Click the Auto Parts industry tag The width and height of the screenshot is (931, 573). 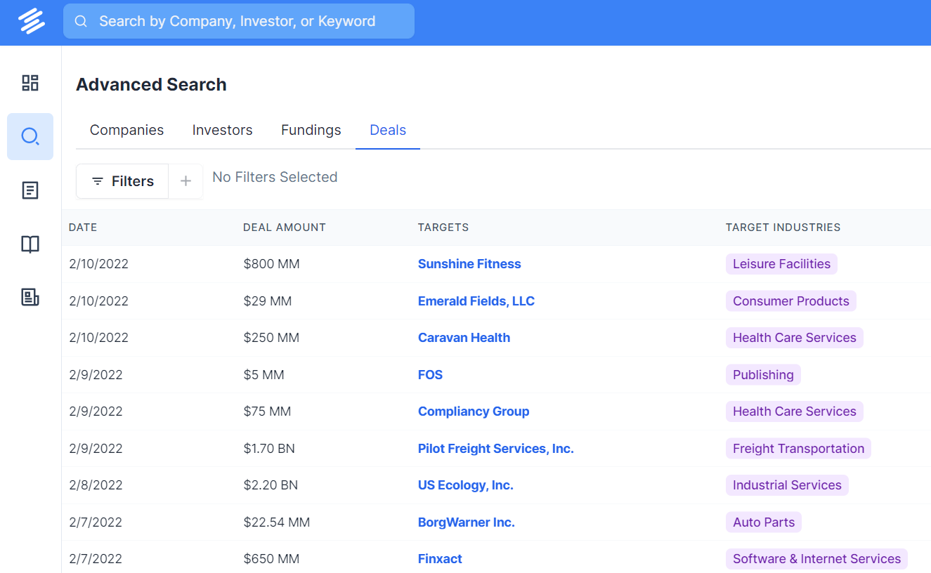click(x=764, y=522)
